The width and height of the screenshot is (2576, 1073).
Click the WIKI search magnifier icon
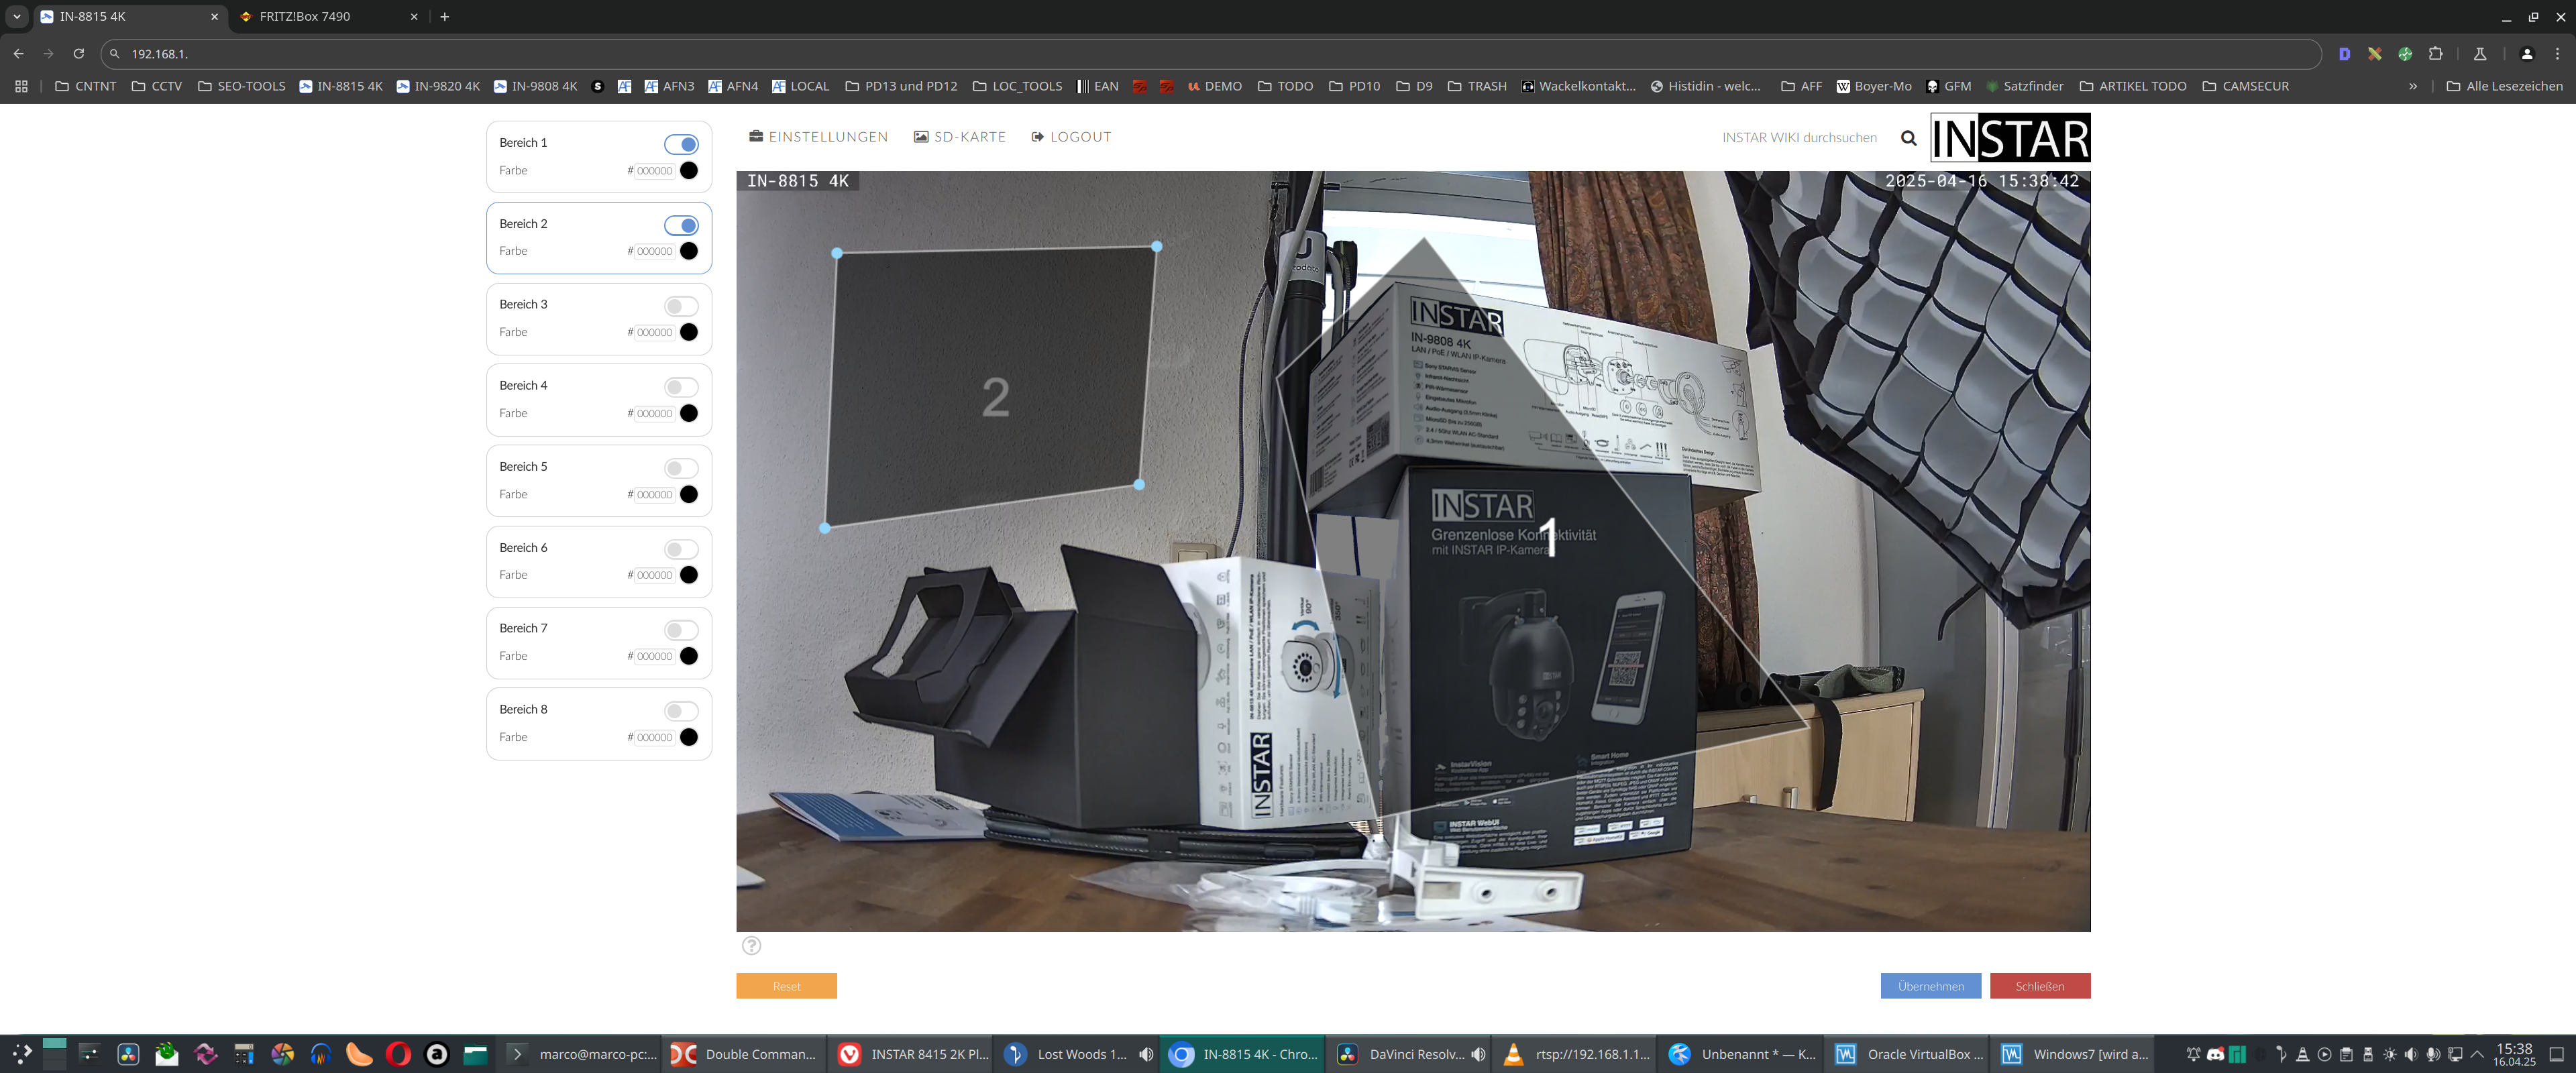click(x=1908, y=138)
